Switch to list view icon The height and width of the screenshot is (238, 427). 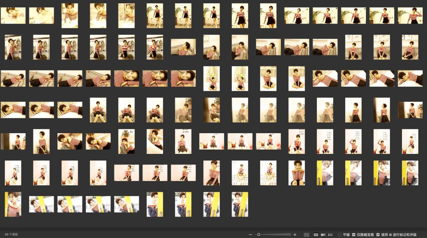pyautogui.click(x=331, y=235)
